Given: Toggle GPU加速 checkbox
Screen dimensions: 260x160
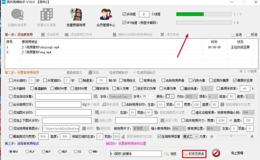Looking at the screenshot, I should [x=124, y=22].
